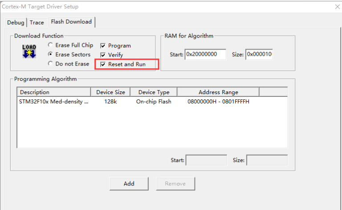The image size is (342, 210).
Task: Select the Erase Full Chip option
Action: [x=50, y=45]
